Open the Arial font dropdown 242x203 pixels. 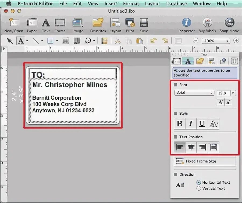pyautogui.click(x=194, y=93)
